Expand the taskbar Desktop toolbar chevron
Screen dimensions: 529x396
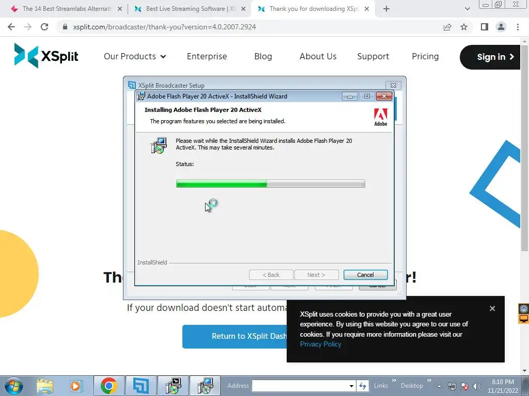429,381
